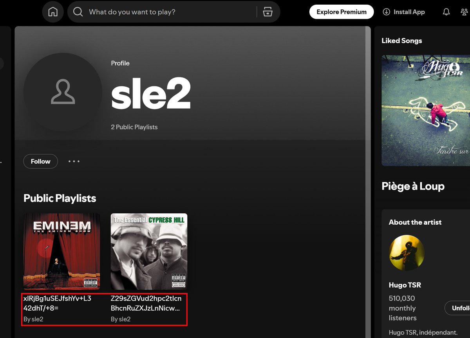Click the magnifying glass search icon
The height and width of the screenshot is (338, 470).
tap(78, 12)
